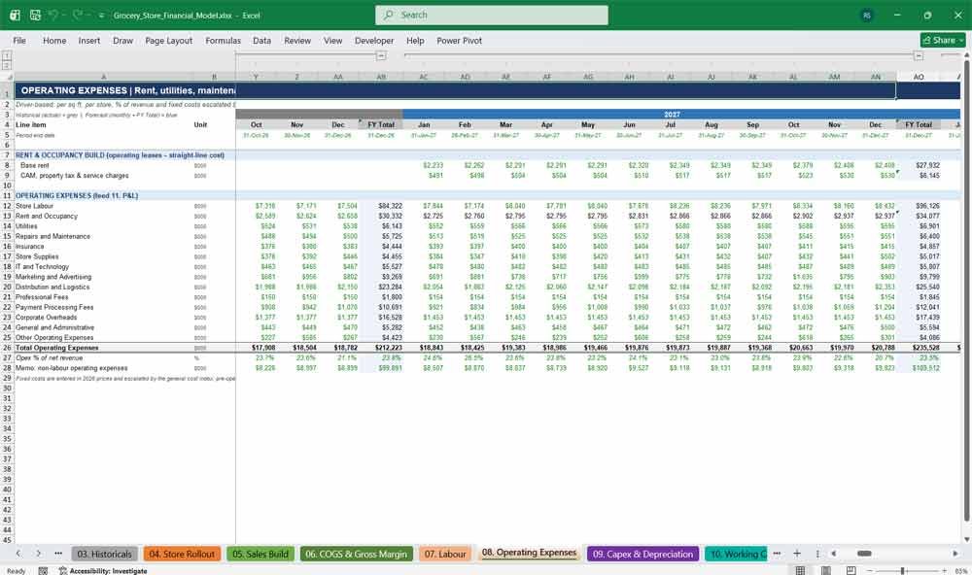Image resolution: width=972 pixels, height=575 pixels.
Task: Open the Power Pivot ribbon tab
Action: (459, 40)
